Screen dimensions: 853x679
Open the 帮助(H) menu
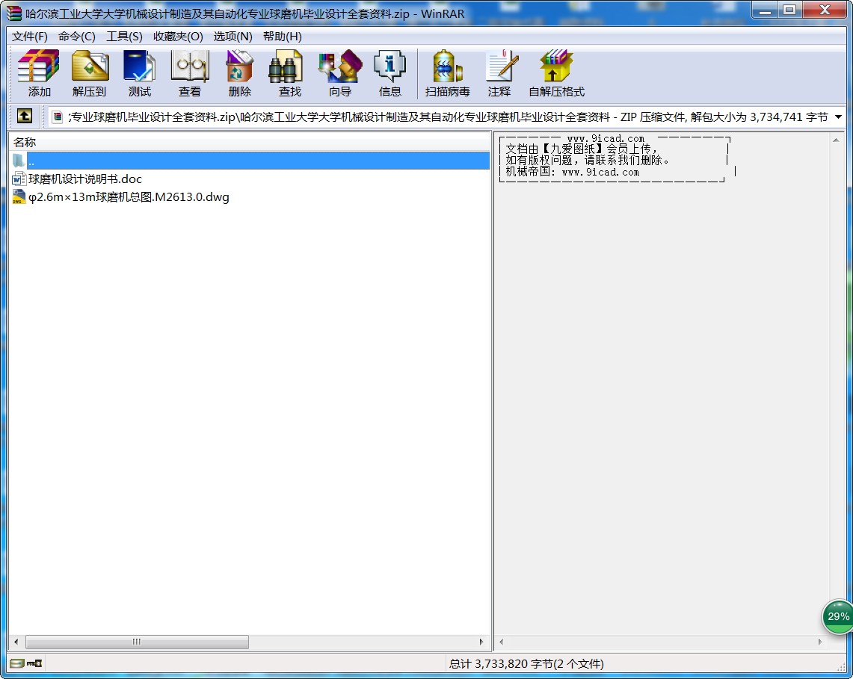(x=283, y=37)
